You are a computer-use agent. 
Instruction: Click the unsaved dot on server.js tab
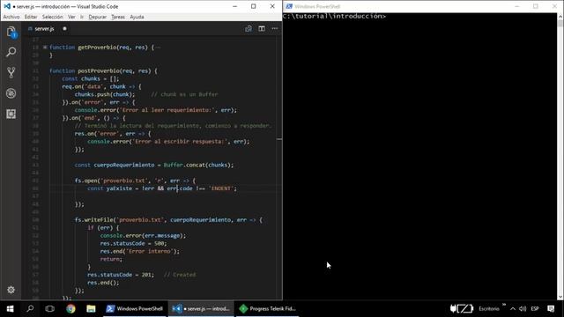(x=64, y=29)
